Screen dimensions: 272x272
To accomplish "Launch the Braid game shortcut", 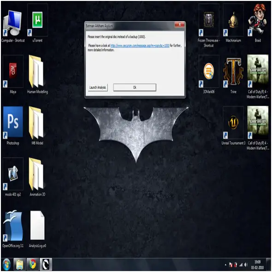I will 258,23.
